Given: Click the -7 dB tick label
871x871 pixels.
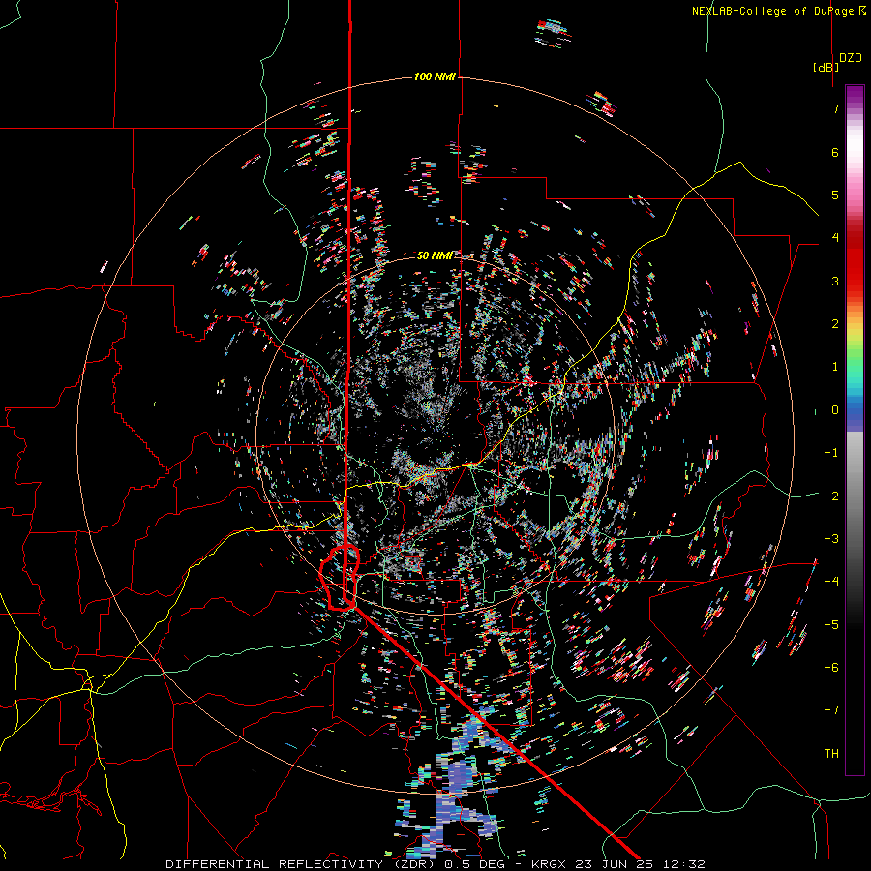Looking at the screenshot, I should tap(831, 710).
